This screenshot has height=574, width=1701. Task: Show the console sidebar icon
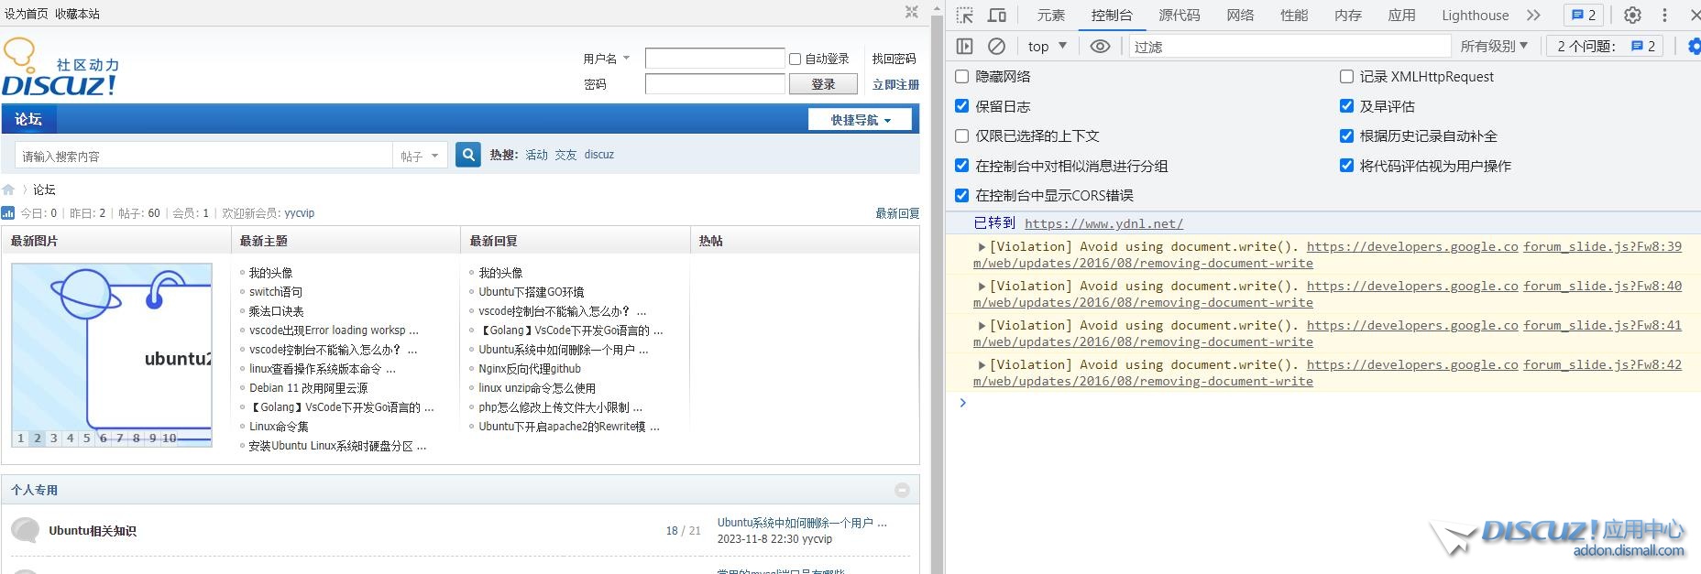tap(964, 46)
